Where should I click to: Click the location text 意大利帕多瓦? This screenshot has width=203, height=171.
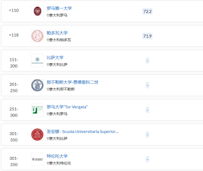[60, 40]
